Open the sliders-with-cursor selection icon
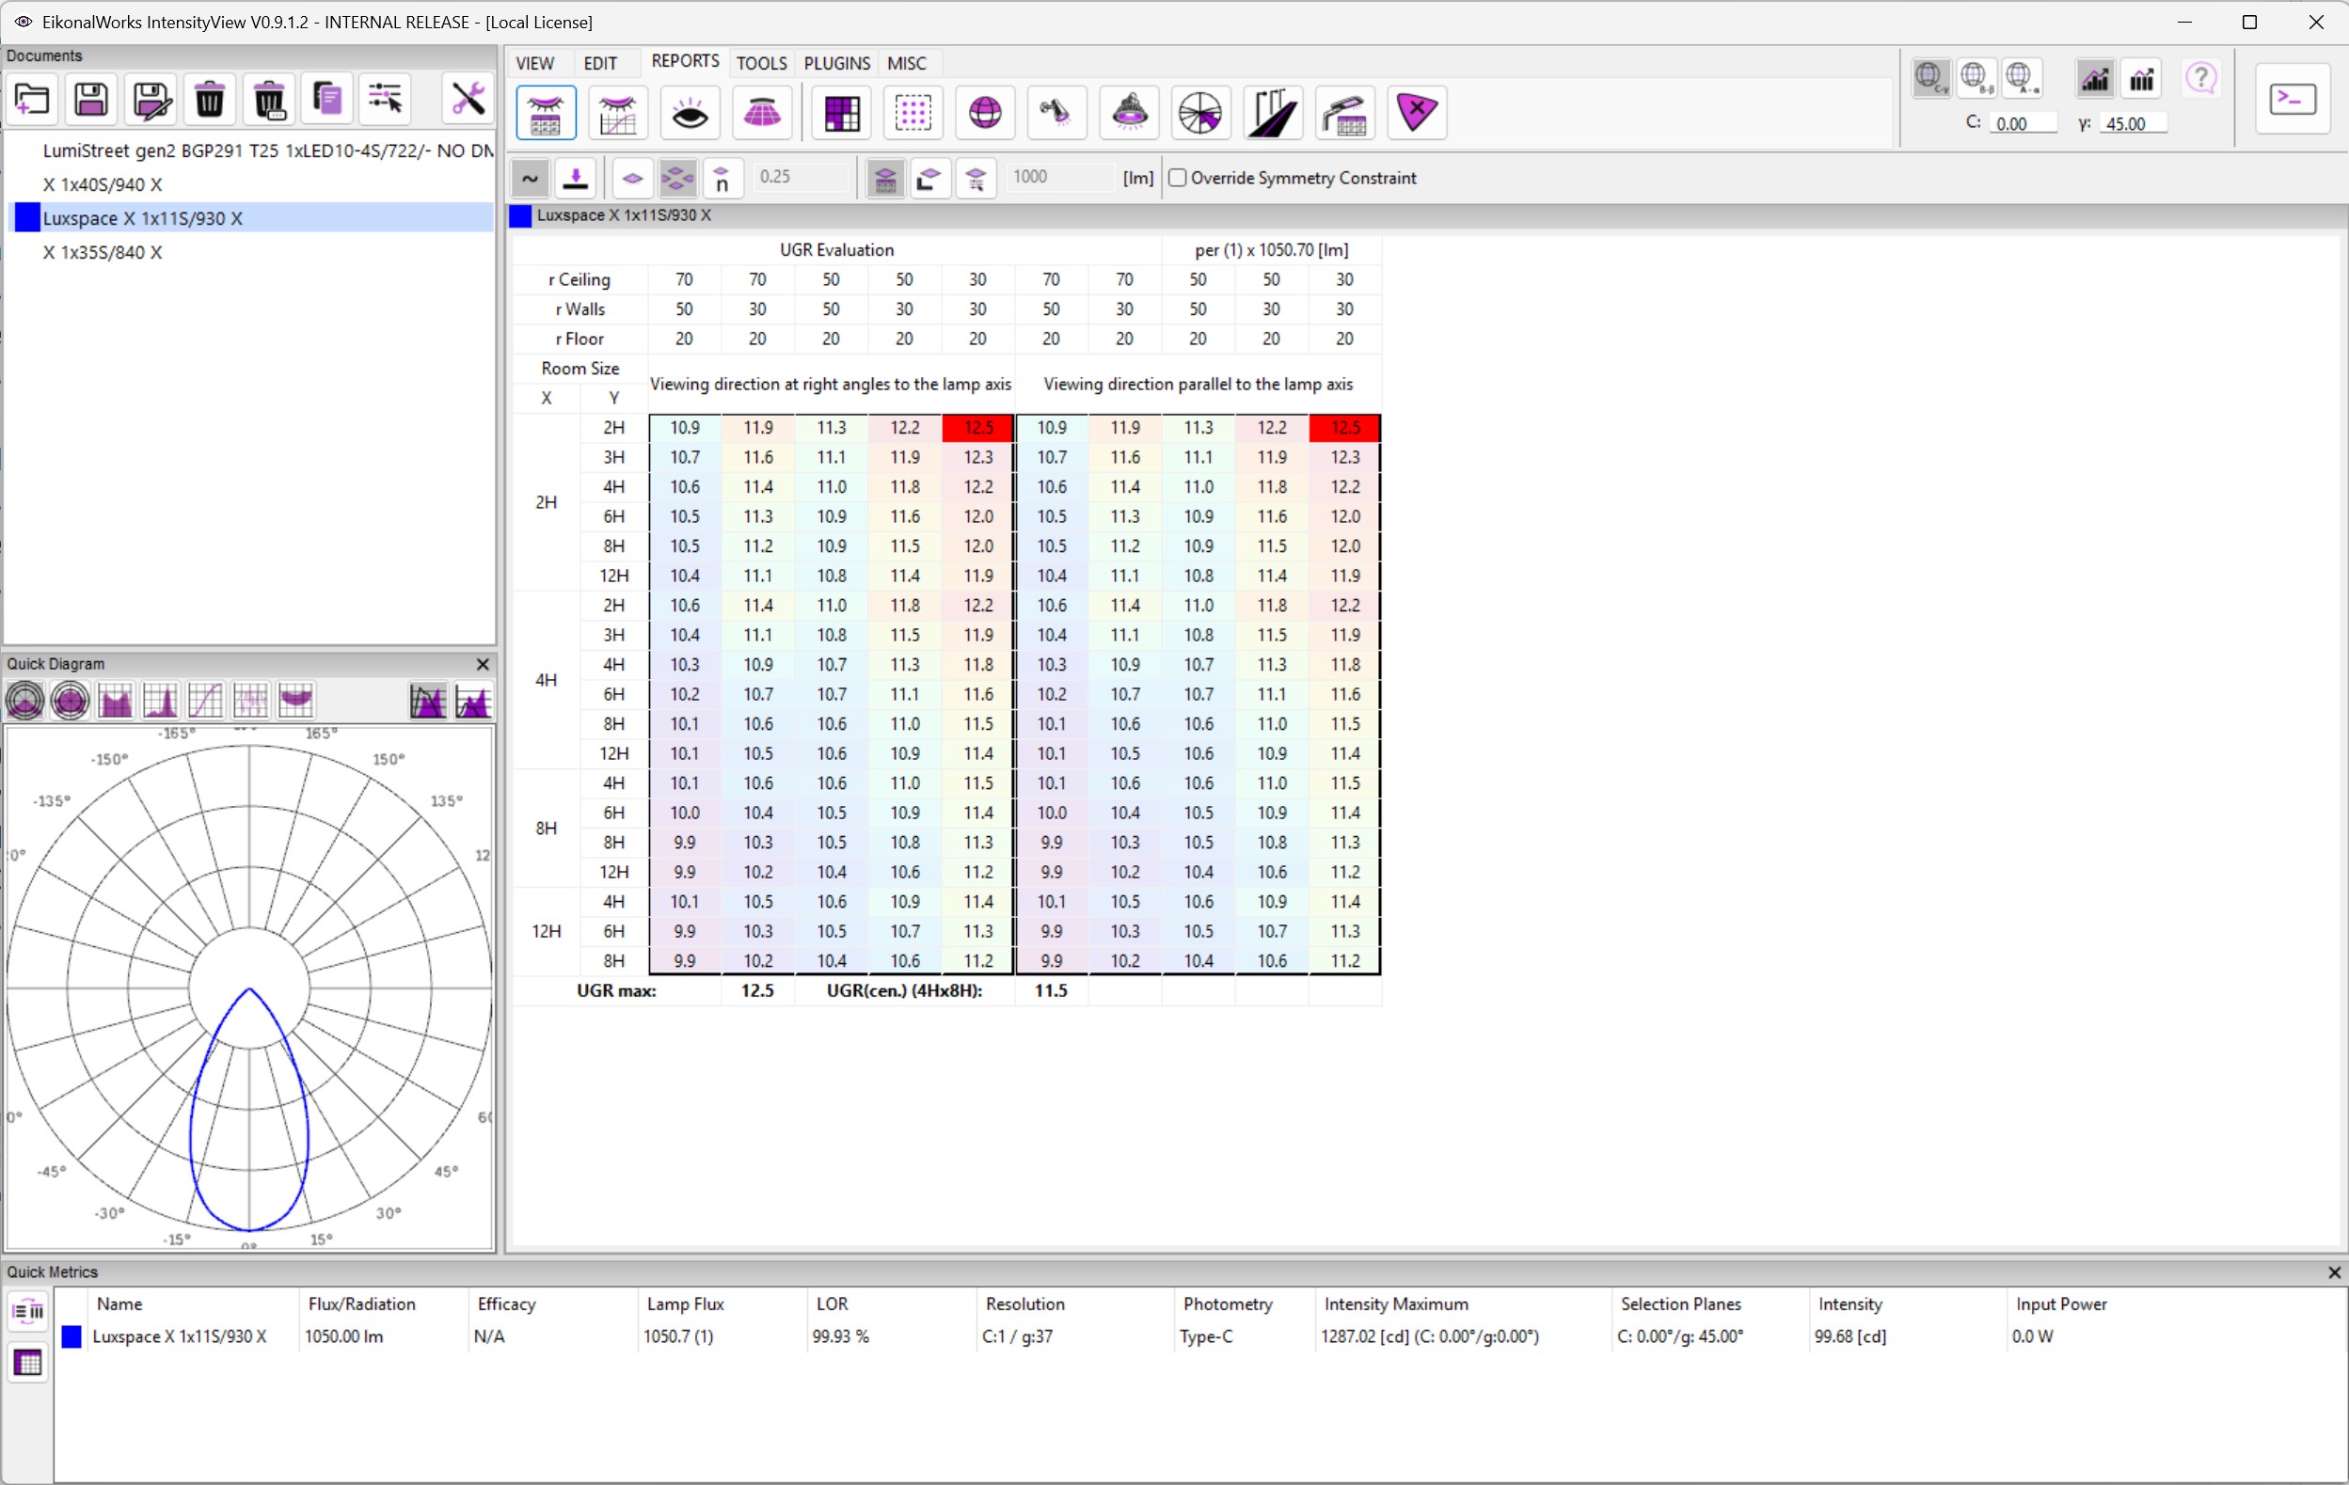 click(x=386, y=100)
